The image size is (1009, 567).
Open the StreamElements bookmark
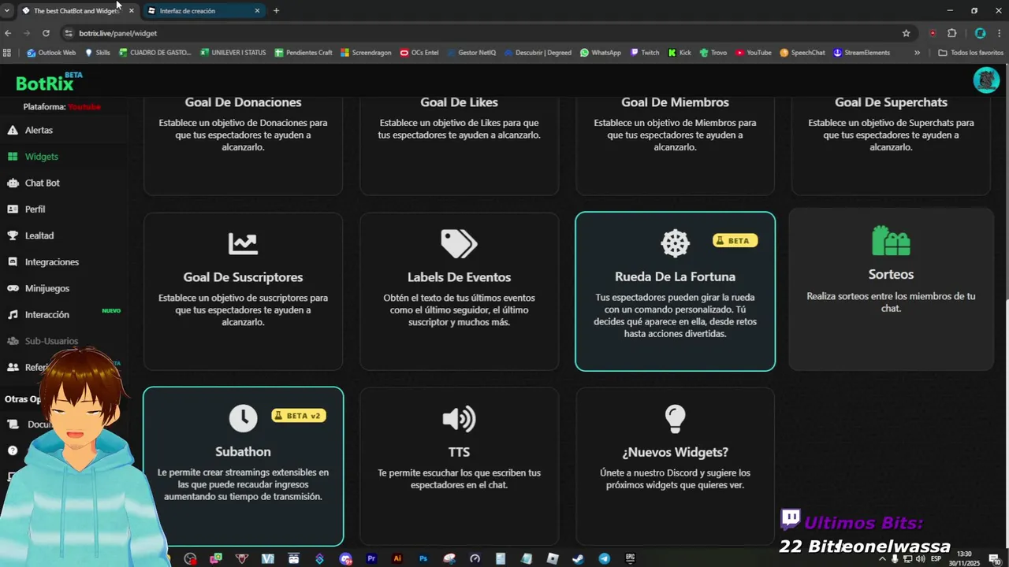coord(862,53)
